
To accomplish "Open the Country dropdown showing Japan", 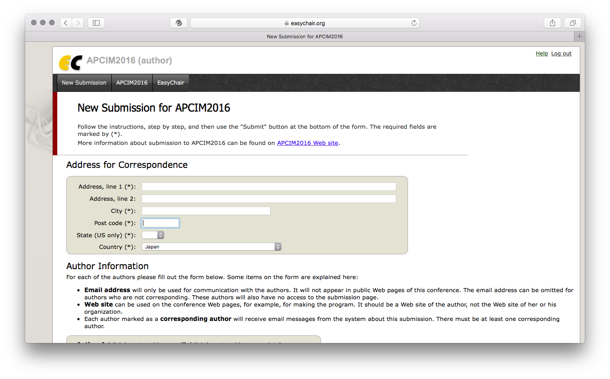I will tap(211, 247).
